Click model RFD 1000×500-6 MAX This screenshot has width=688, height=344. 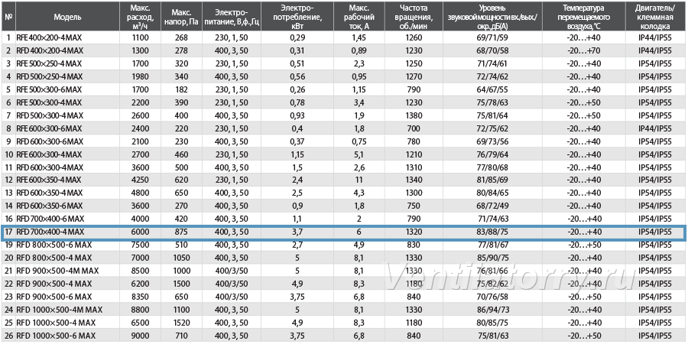point(67,336)
